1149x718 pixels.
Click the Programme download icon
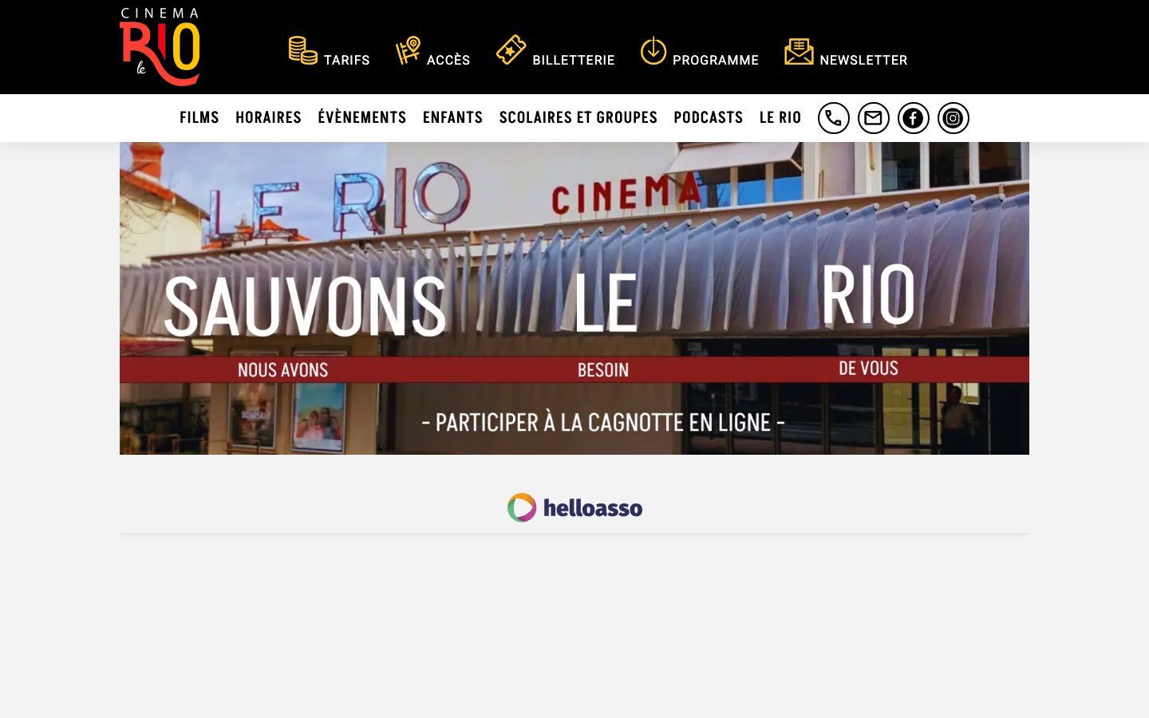tap(653, 50)
